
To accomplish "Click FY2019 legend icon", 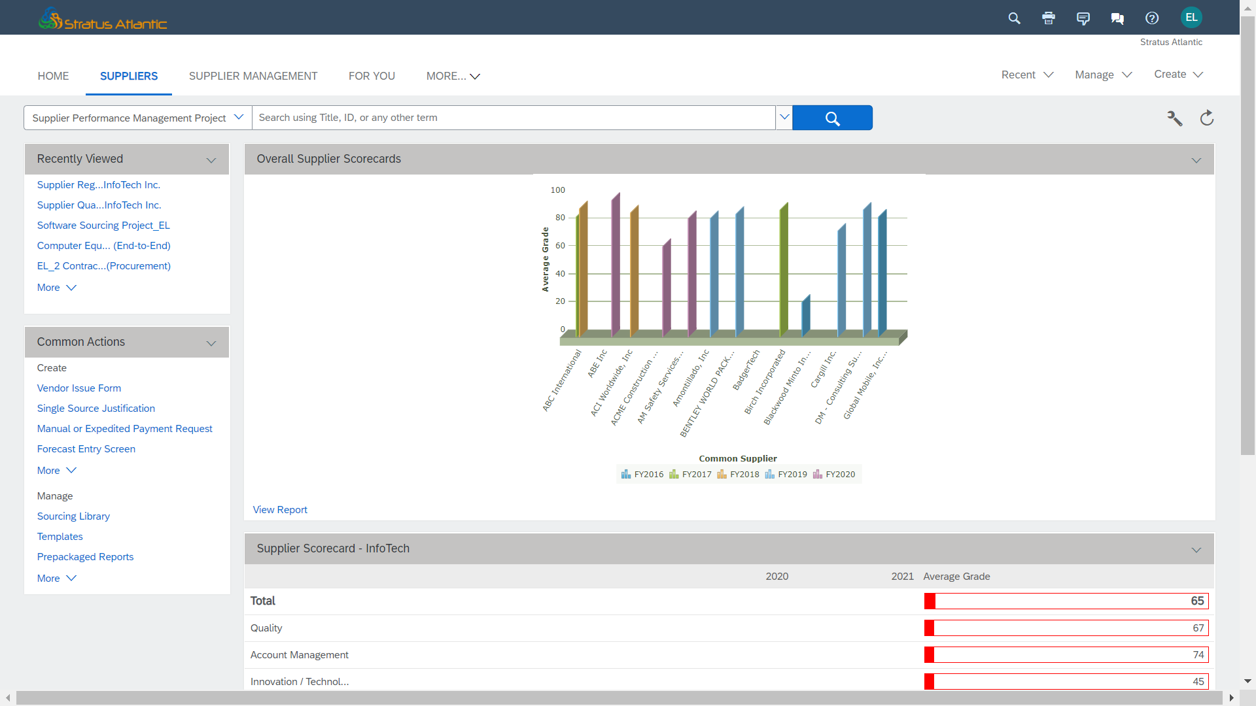I will click(769, 474).
